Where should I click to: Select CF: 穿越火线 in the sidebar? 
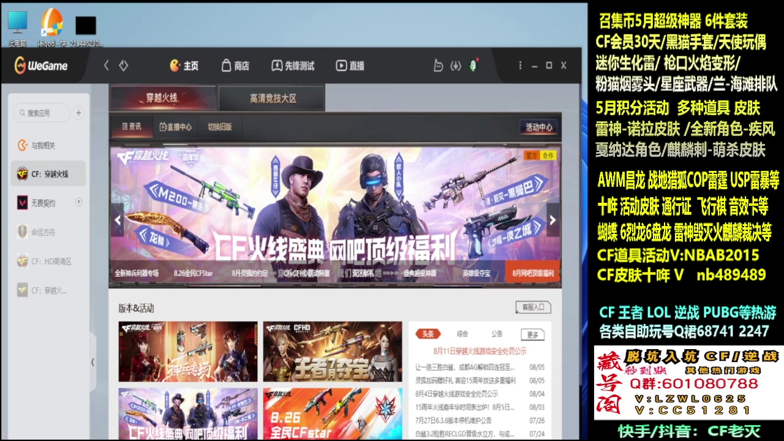(x=48, y=174)
